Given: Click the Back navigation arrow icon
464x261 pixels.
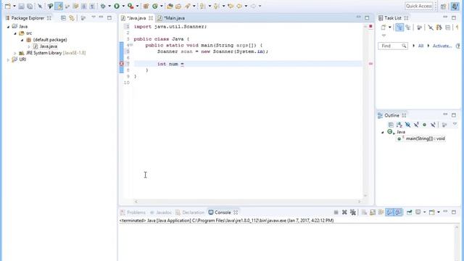Looking at the screenshot, I should coord(239,6).
